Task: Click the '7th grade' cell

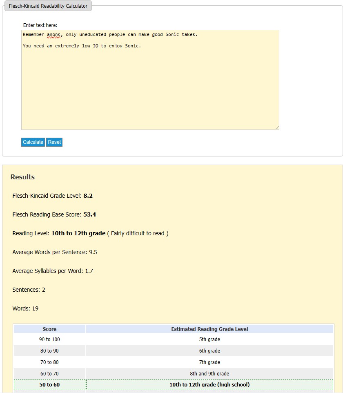Action: pyautogui.click(x=210, y=362)
